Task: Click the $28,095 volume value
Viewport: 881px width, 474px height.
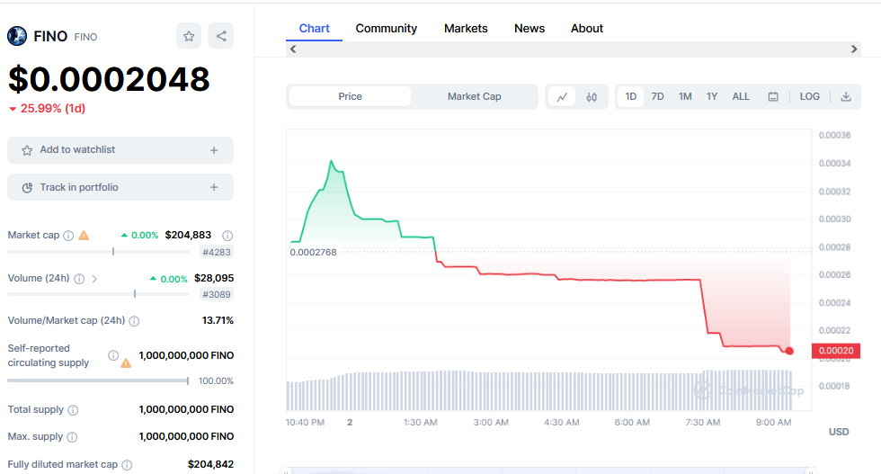Action: pos(214,278)
